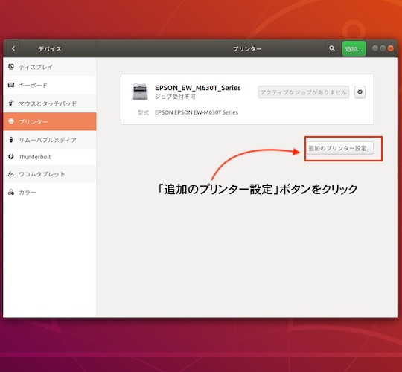Image resolution: width=402 pixels, height=372 pixels.
Task: Click the green 追加... button
Action: 354,48
